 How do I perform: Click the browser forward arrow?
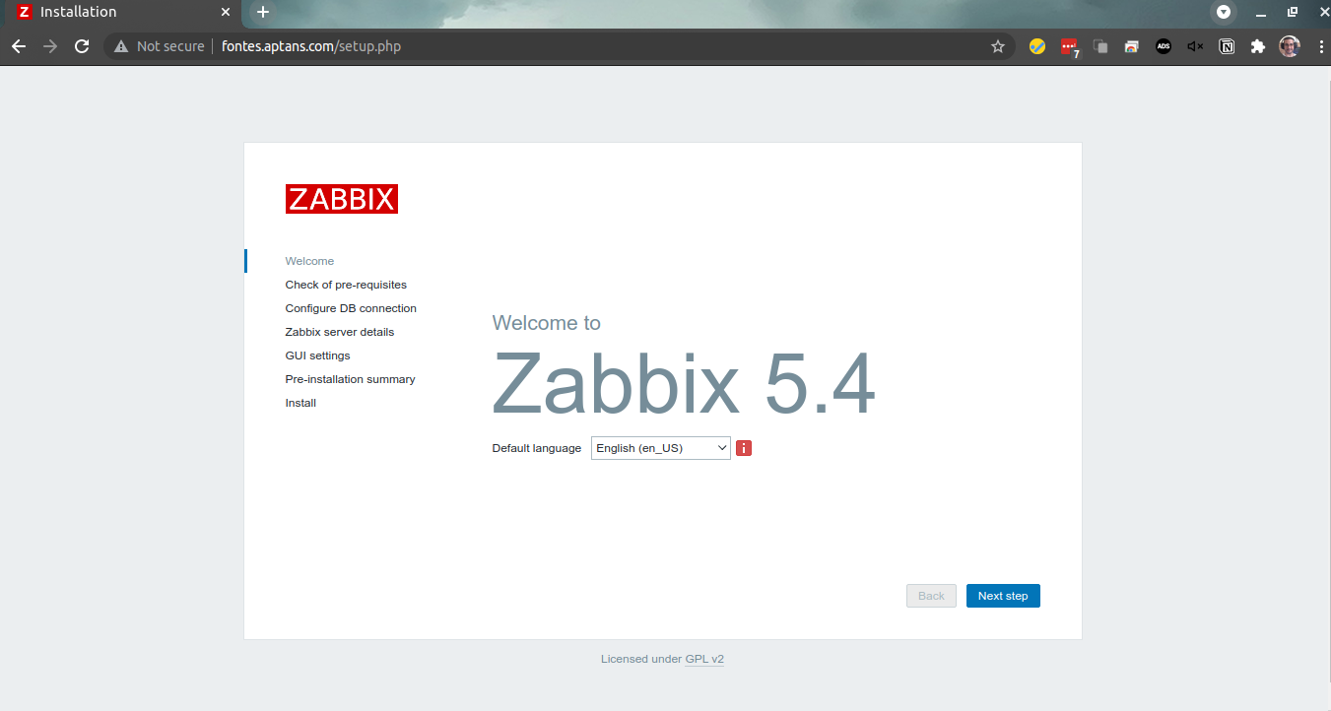coord(50,46)
